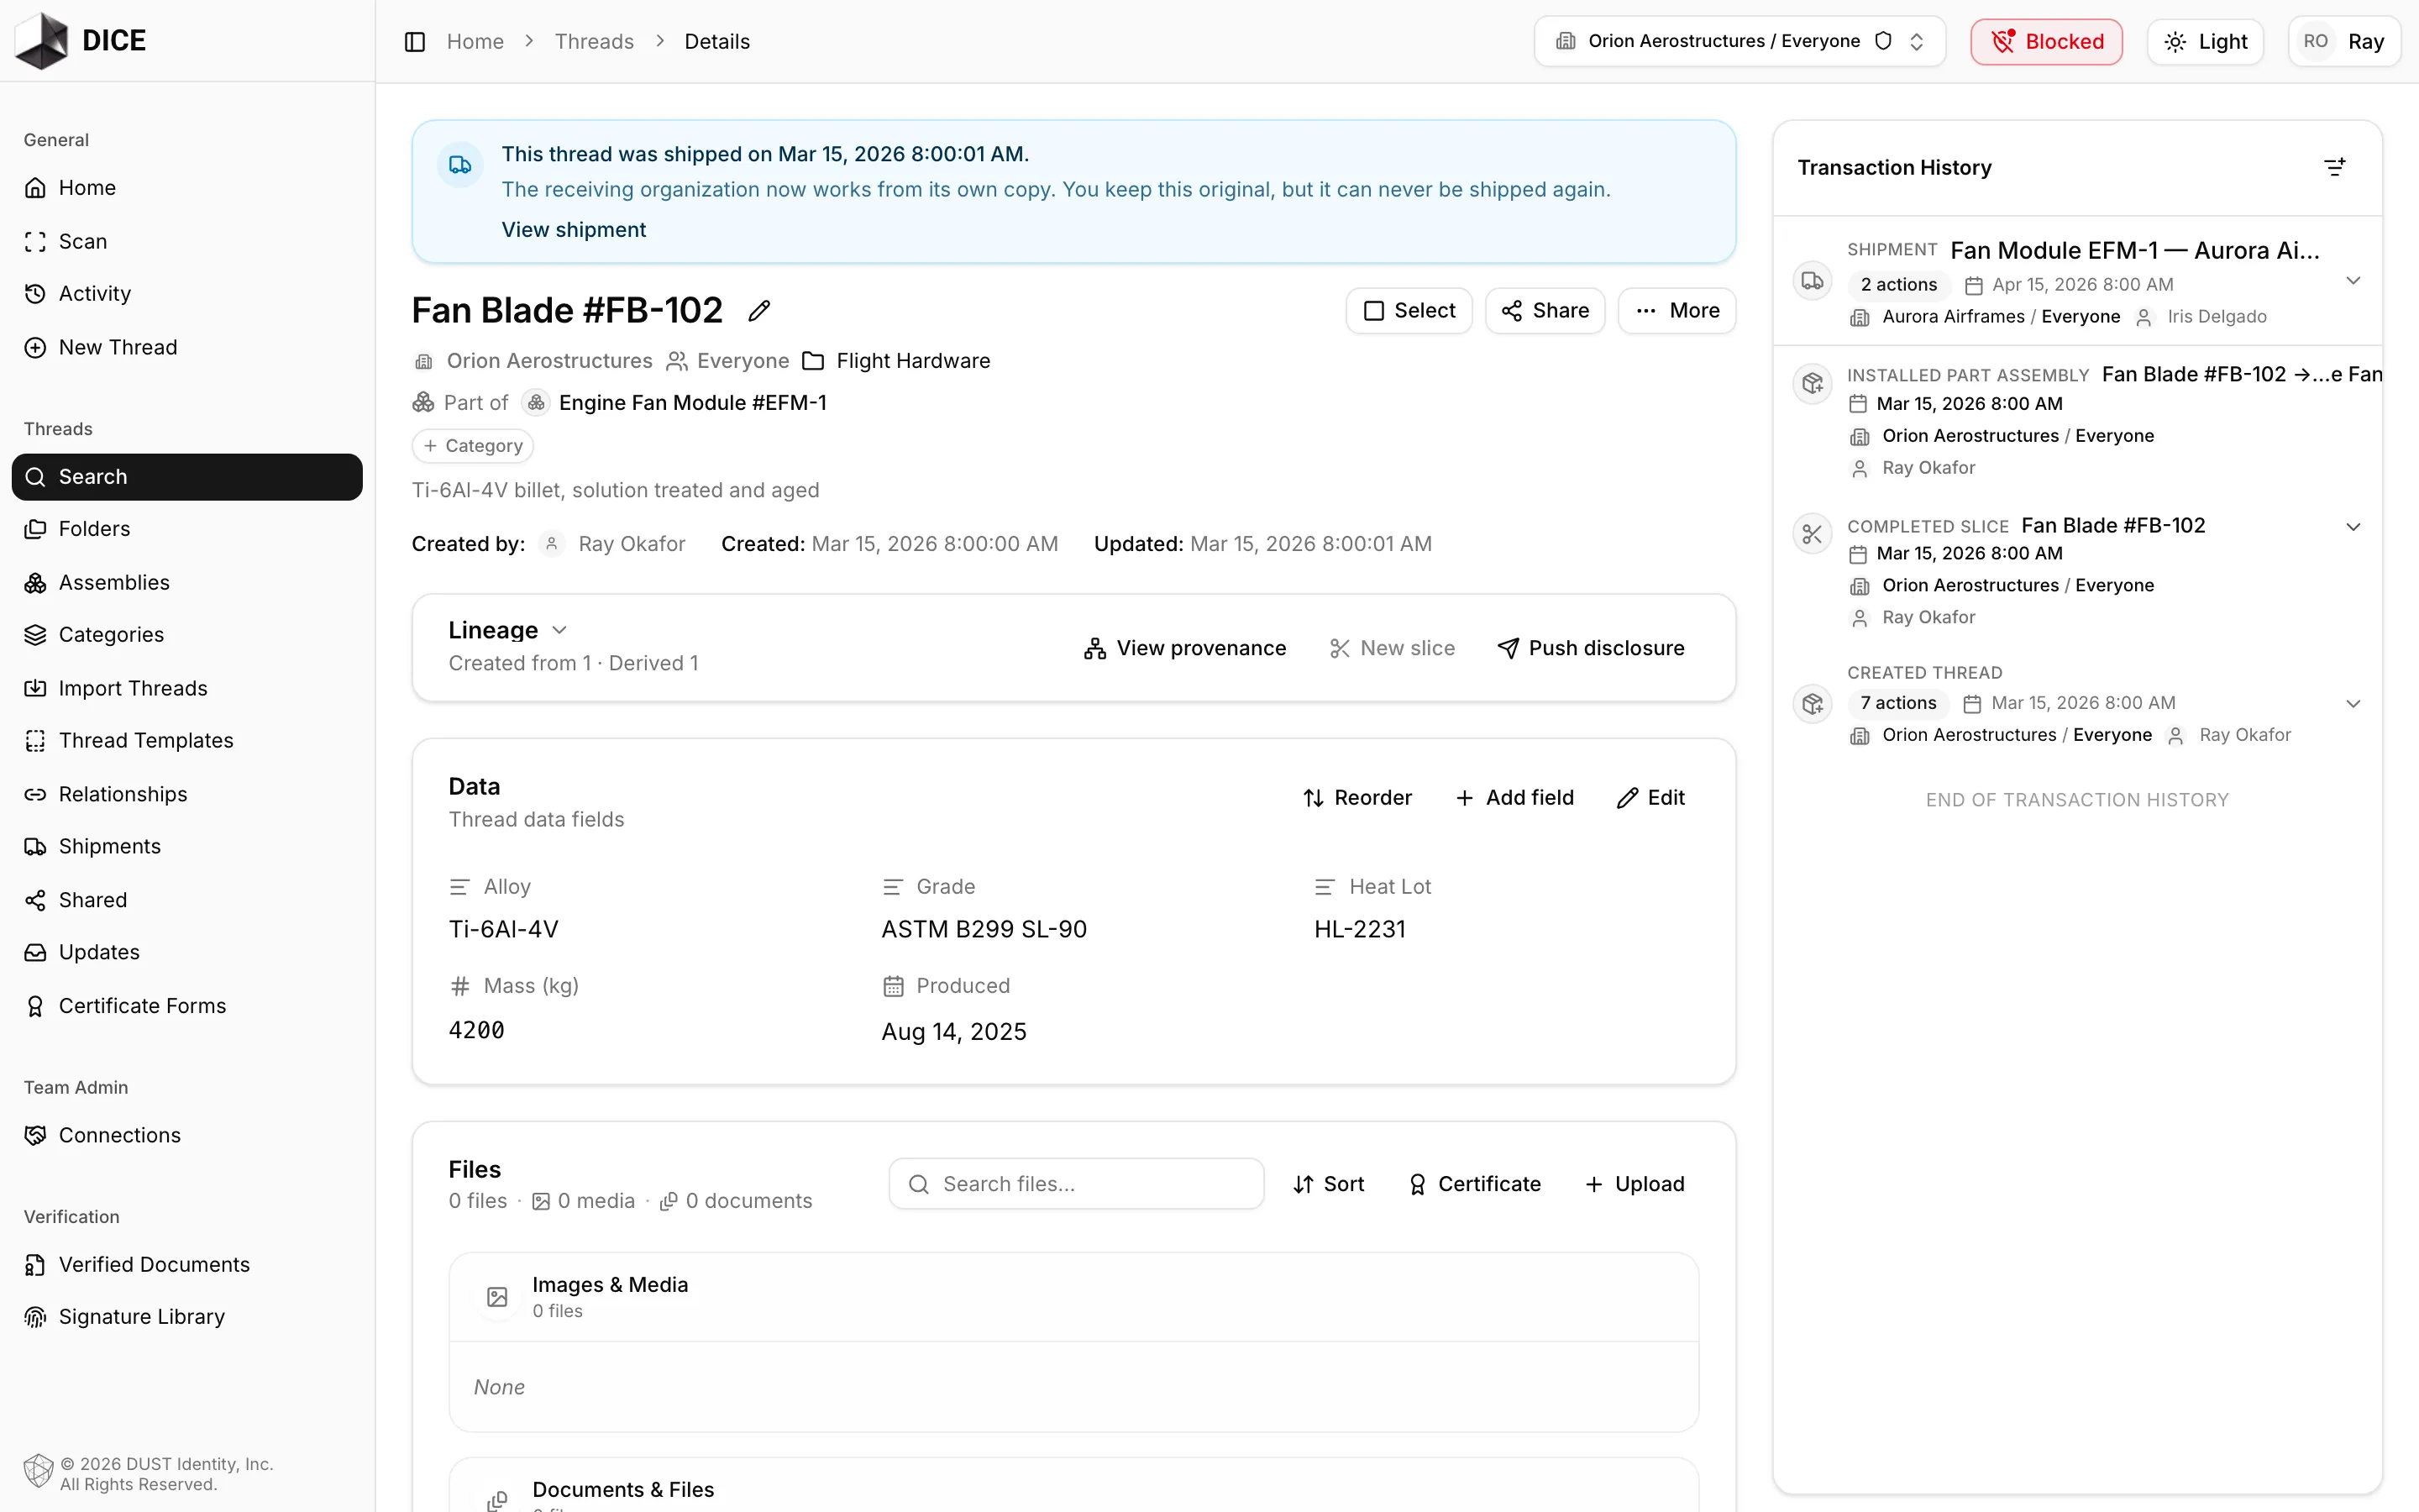Expand the Lineage chevron

(559, 630)
